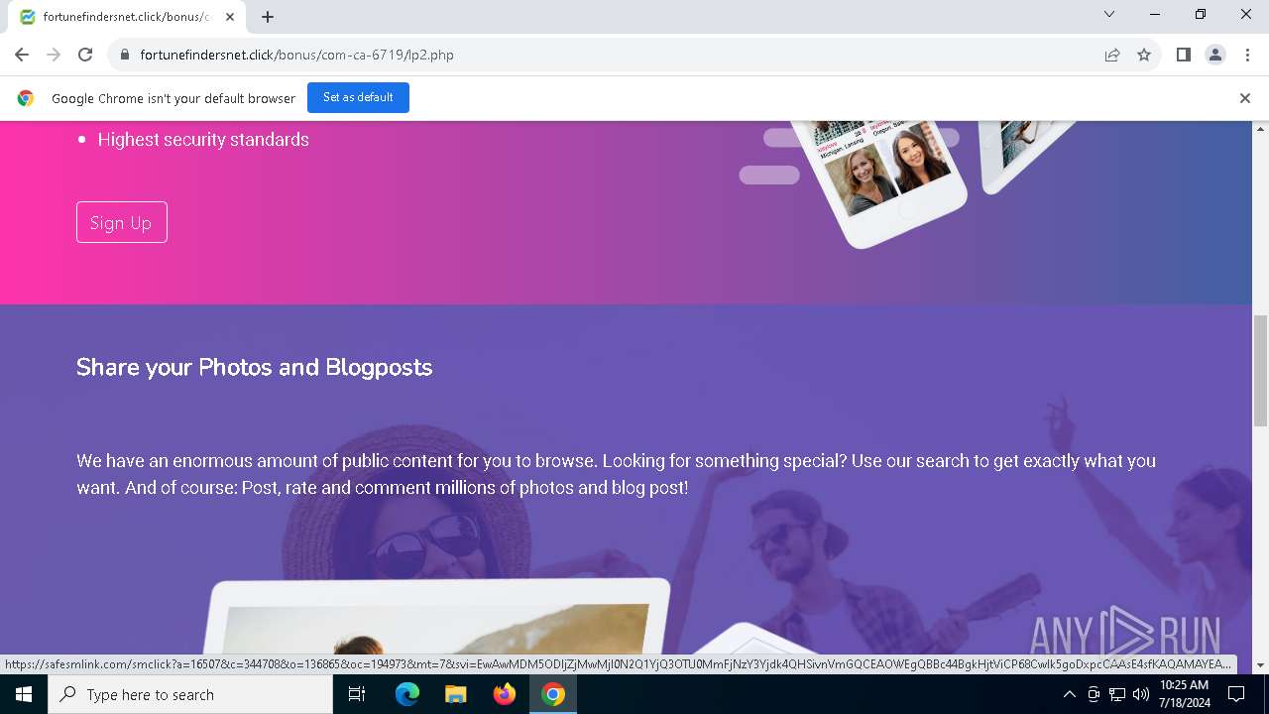Click the page's vertical scrollbar thumb
Screen dimensions: 1269x714
(x=1260, y=371)
